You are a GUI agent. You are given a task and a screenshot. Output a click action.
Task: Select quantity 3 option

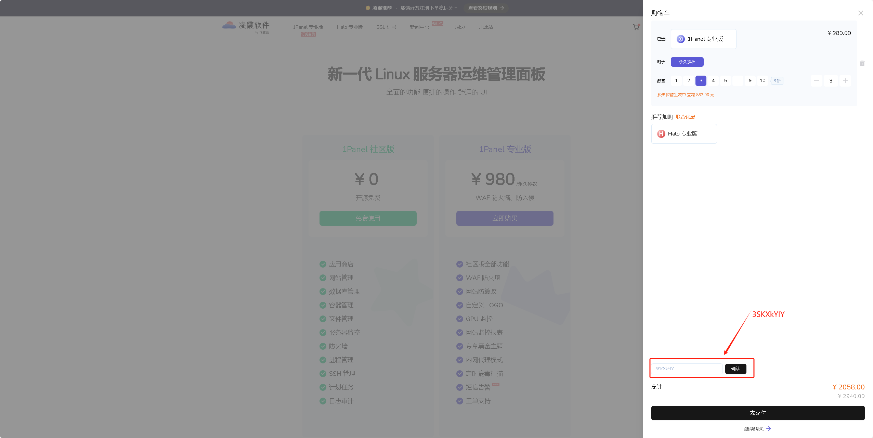(x=701, y=81)
